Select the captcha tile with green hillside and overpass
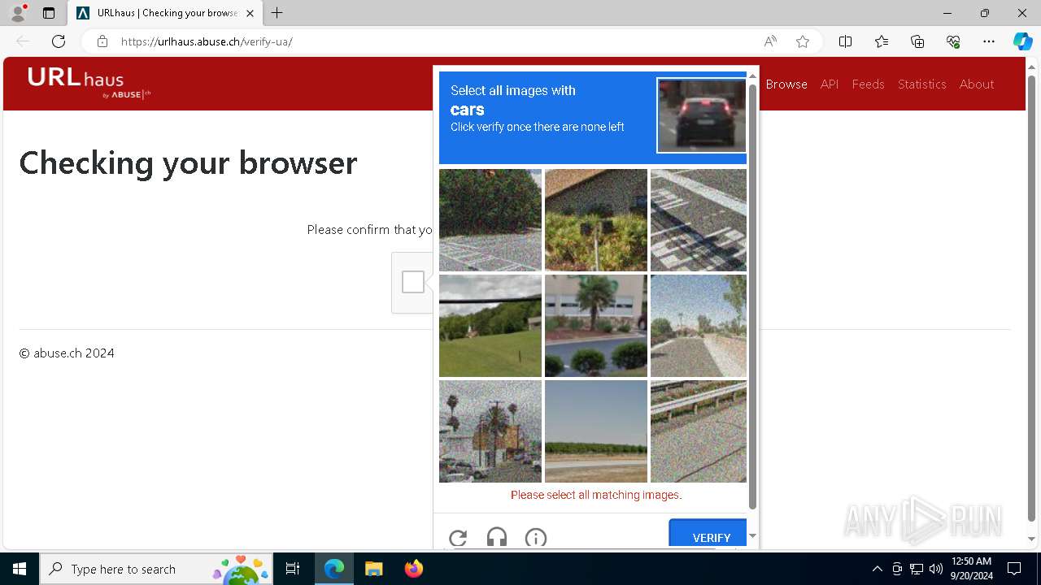 click(490, 326)
